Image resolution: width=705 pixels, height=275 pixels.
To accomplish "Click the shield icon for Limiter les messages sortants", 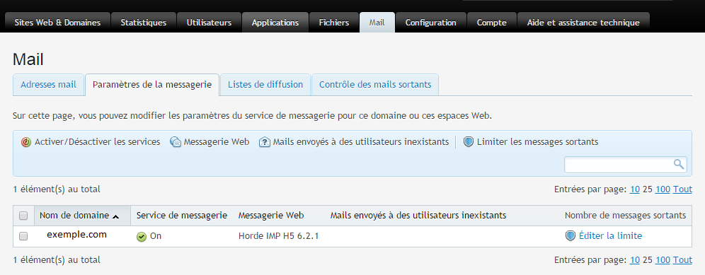I will [469, 142].
